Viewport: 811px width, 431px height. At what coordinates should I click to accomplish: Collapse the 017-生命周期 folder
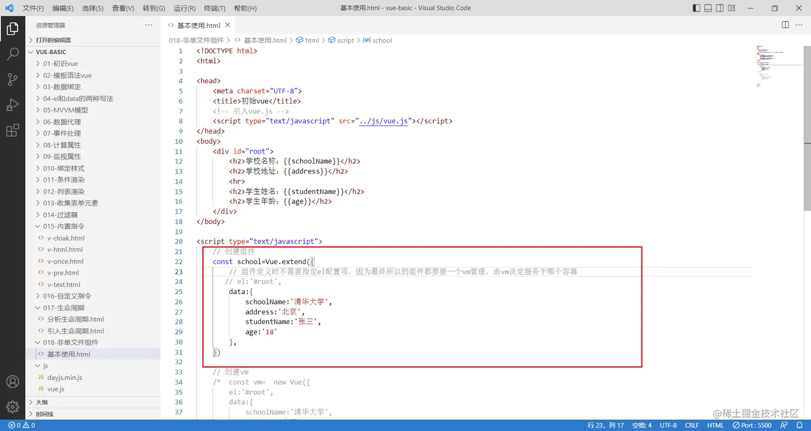[x=93, y=308]
